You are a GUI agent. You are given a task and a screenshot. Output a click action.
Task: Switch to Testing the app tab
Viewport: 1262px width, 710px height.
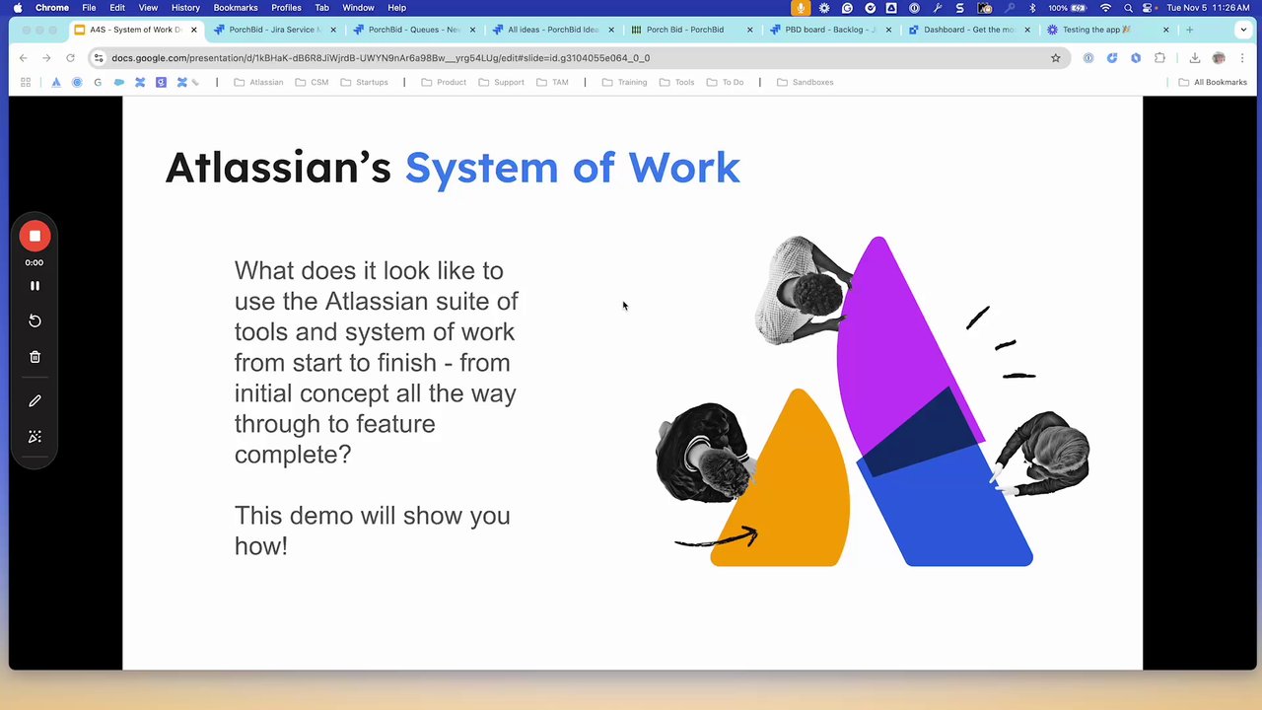click(1109, 30)
